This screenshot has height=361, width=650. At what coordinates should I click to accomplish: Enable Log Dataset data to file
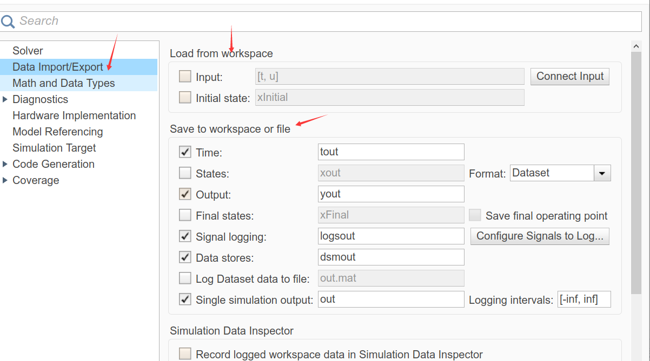(x=185, y=278)
